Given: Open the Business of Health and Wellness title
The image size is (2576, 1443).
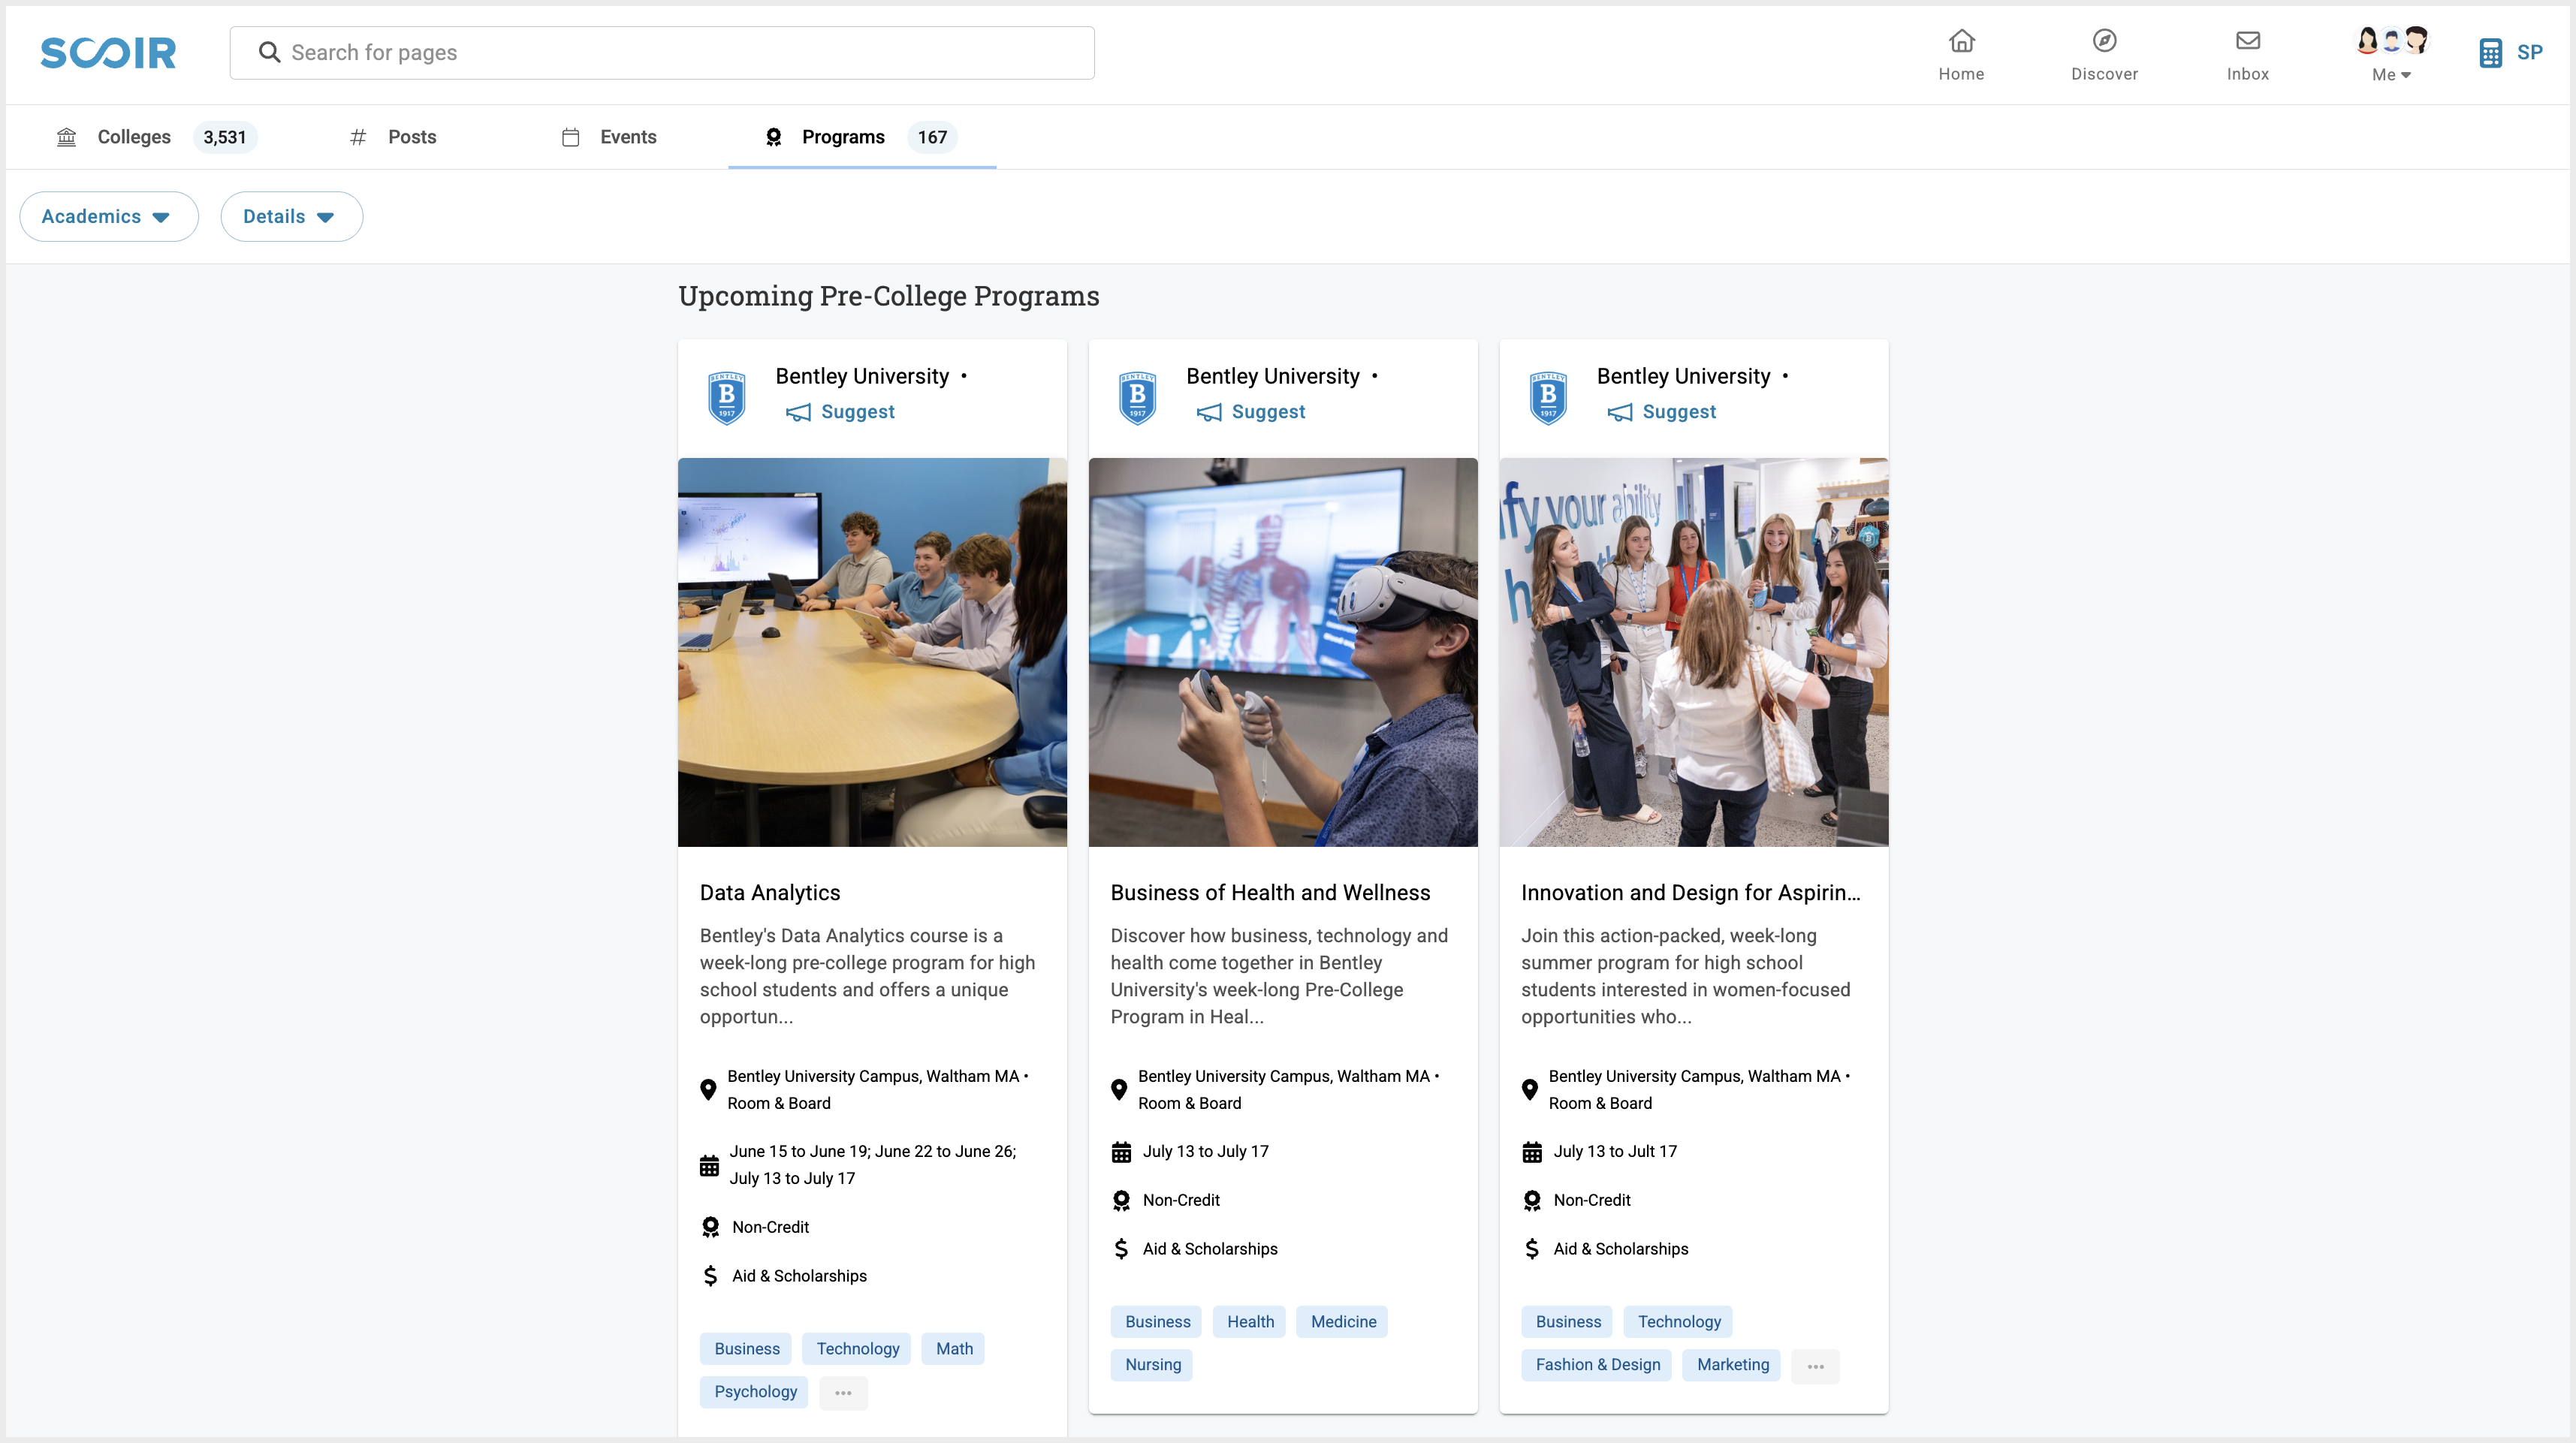Looking at the screenshot, I should tap(1270, 892).
